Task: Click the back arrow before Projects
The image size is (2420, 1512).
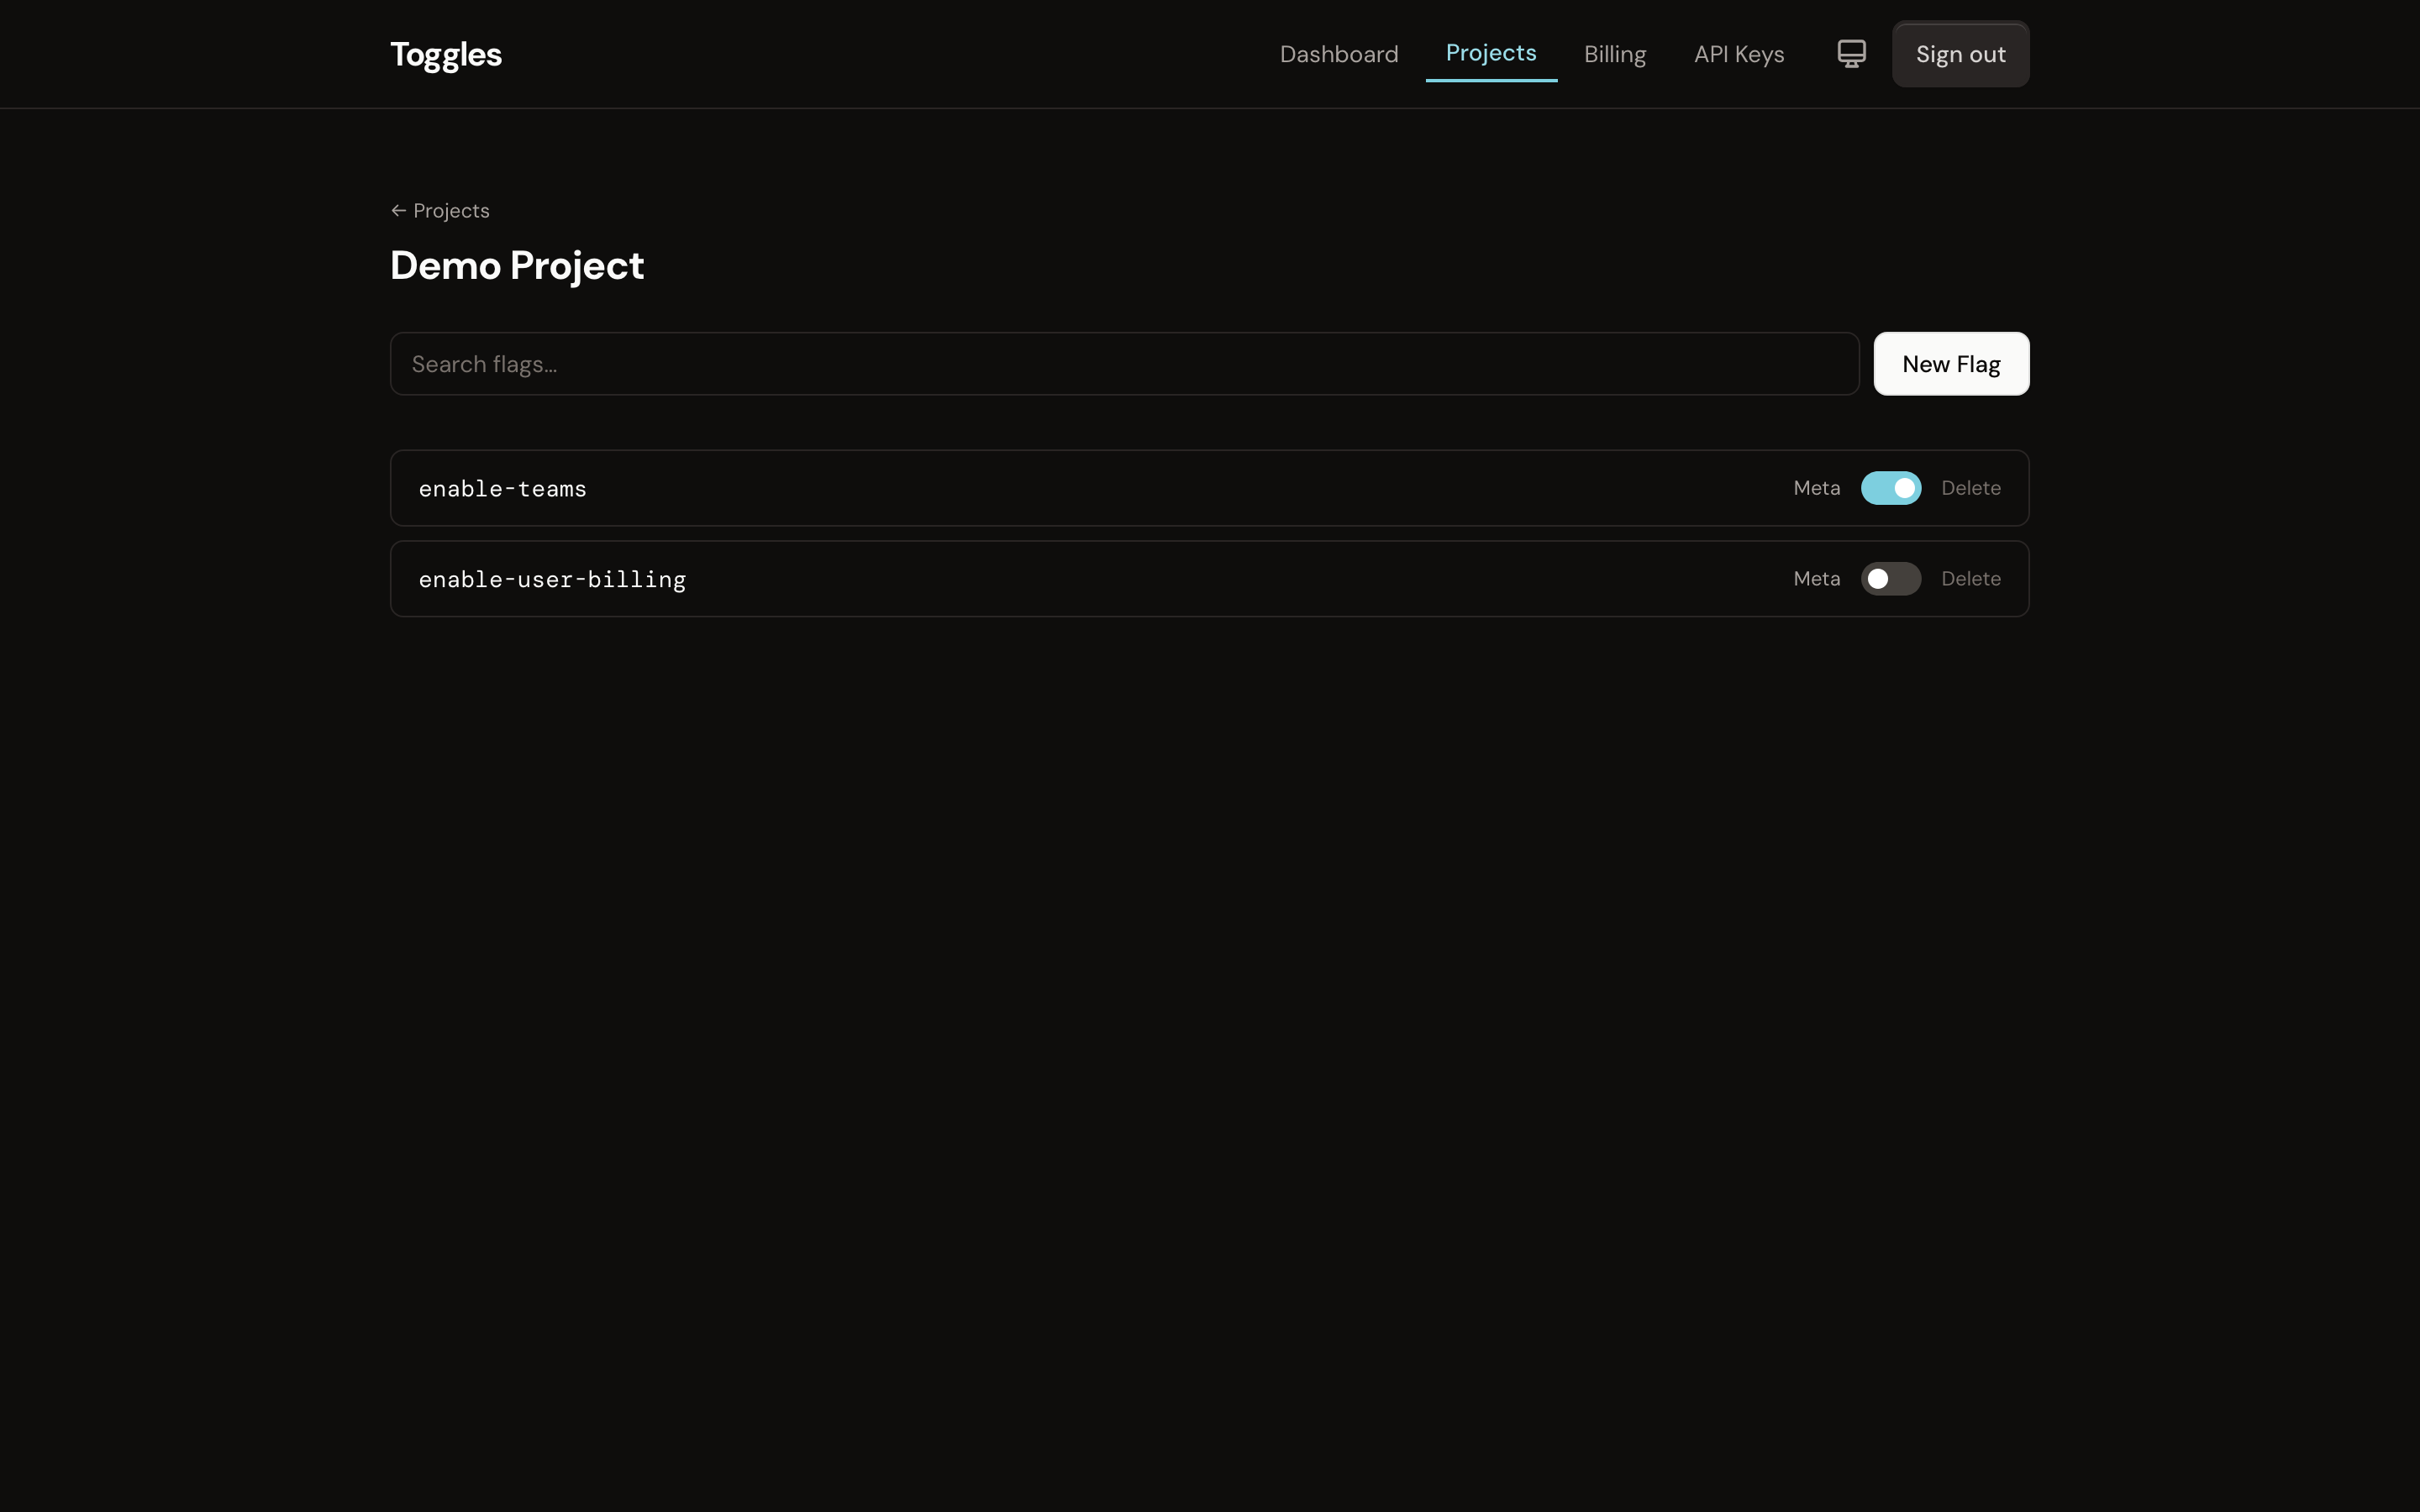Action: [399, 210]
